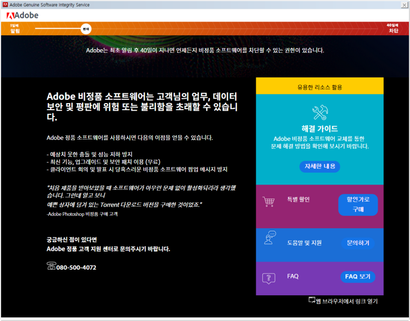410x321 pixels.
Task: Click the Adobe logo in the header
Action: 23,16
